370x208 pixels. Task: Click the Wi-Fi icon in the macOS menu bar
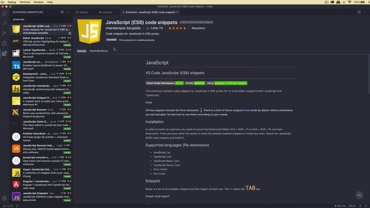(349, 2)
